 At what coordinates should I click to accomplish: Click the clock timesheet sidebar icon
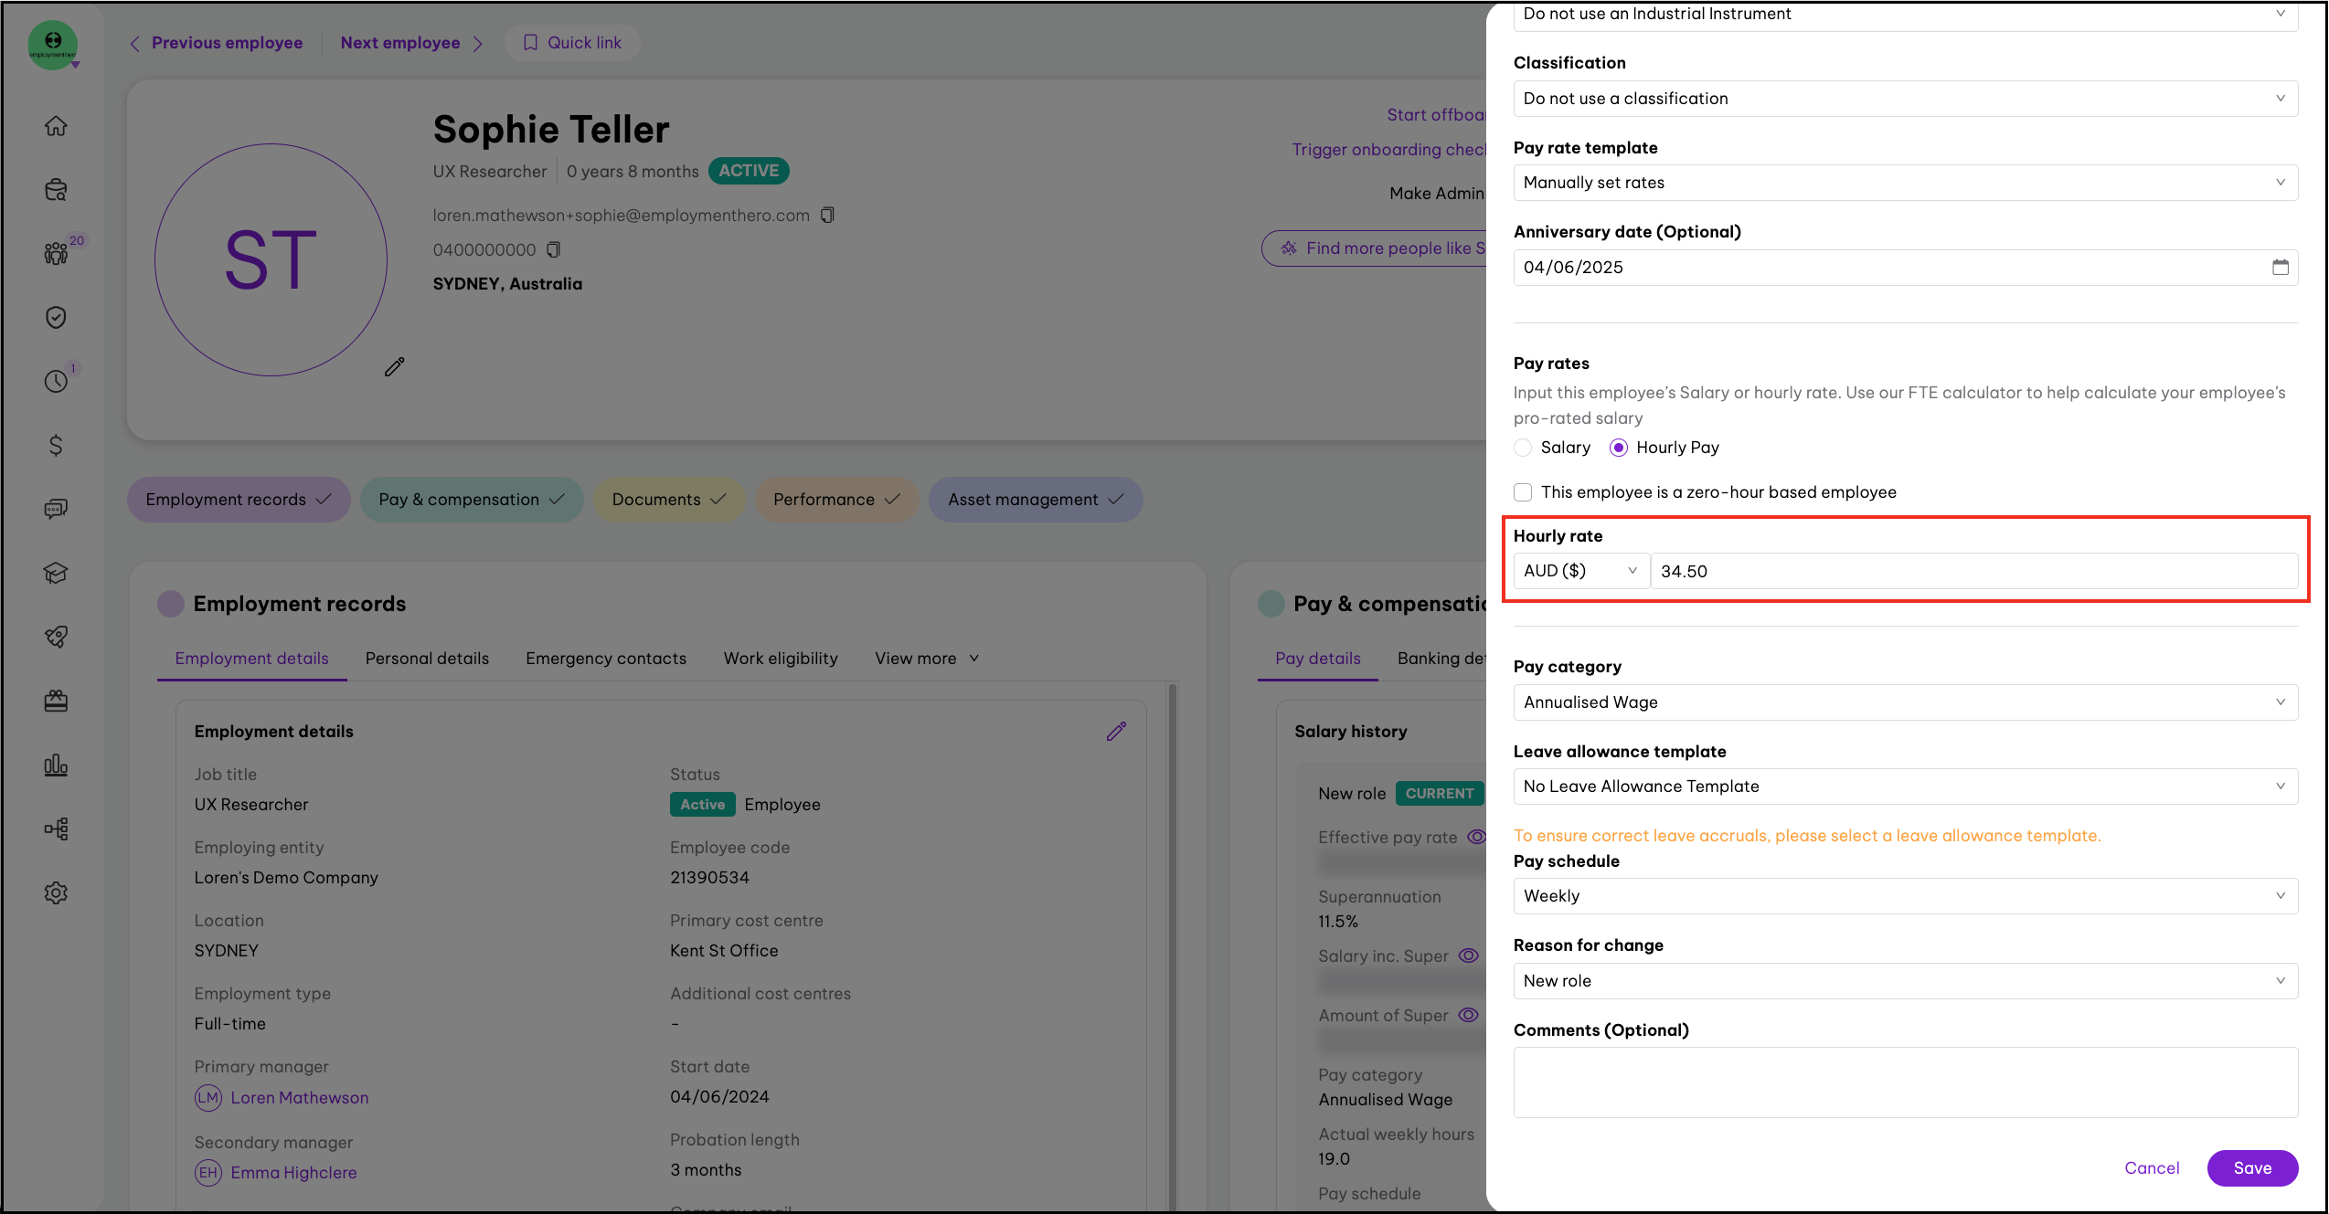56,381
